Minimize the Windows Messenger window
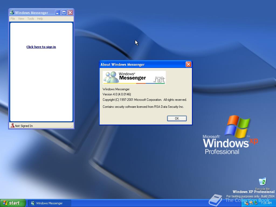The image size is (276, 207). (x=58, y=12)
